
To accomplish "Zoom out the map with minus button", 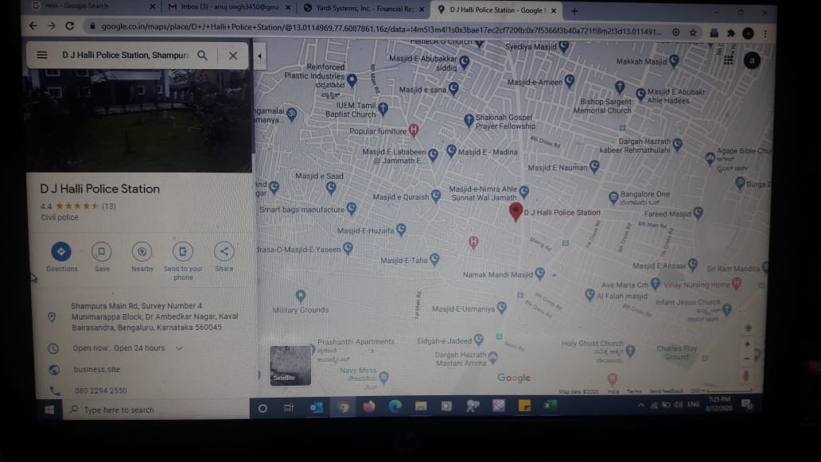I will coord(747,359).
